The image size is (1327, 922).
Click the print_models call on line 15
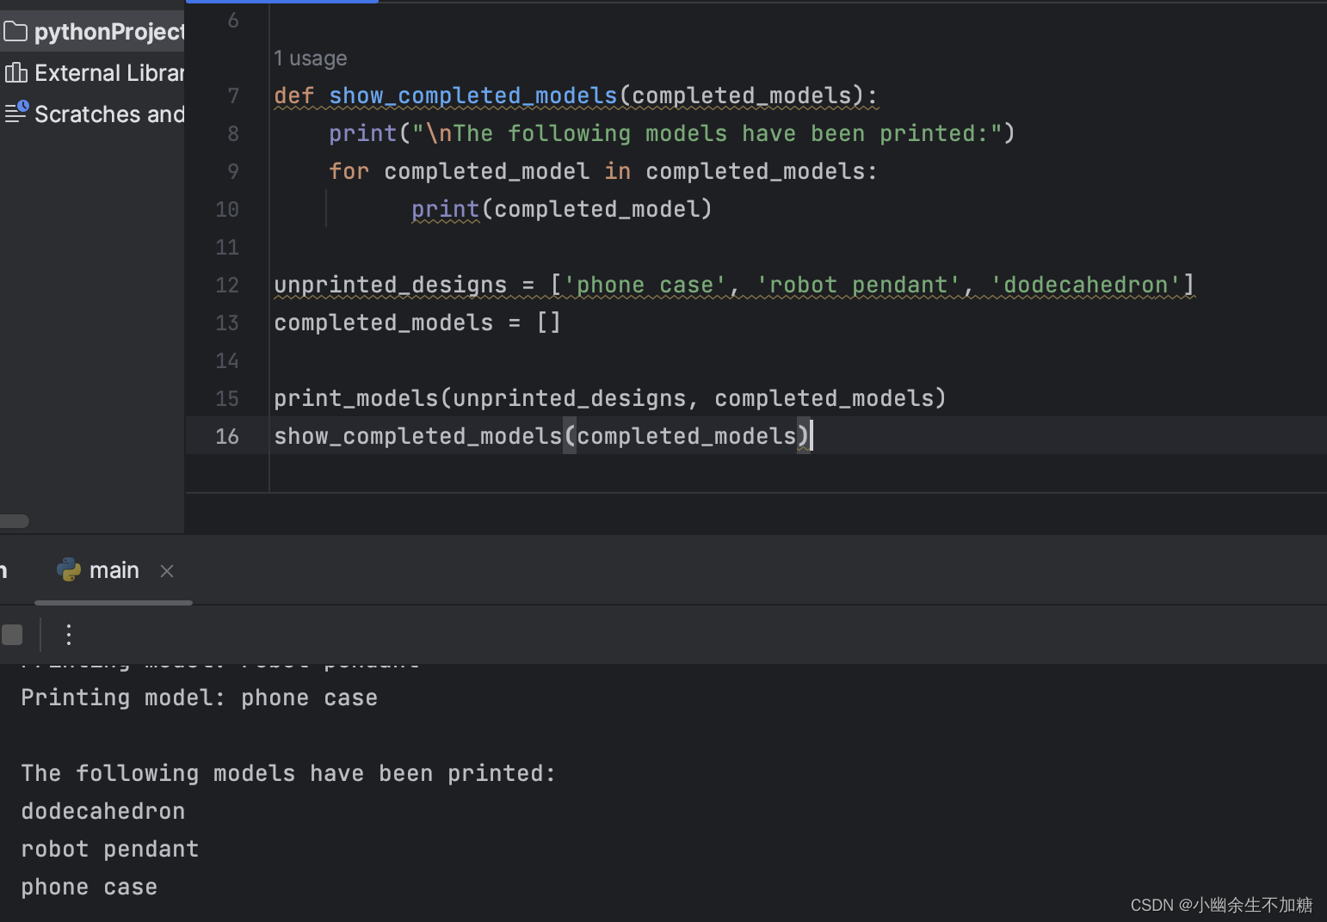point(610,398)
